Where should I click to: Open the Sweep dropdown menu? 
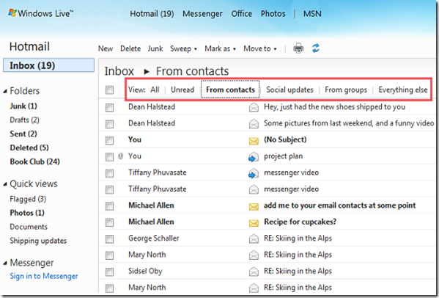[x=183, y=48]
